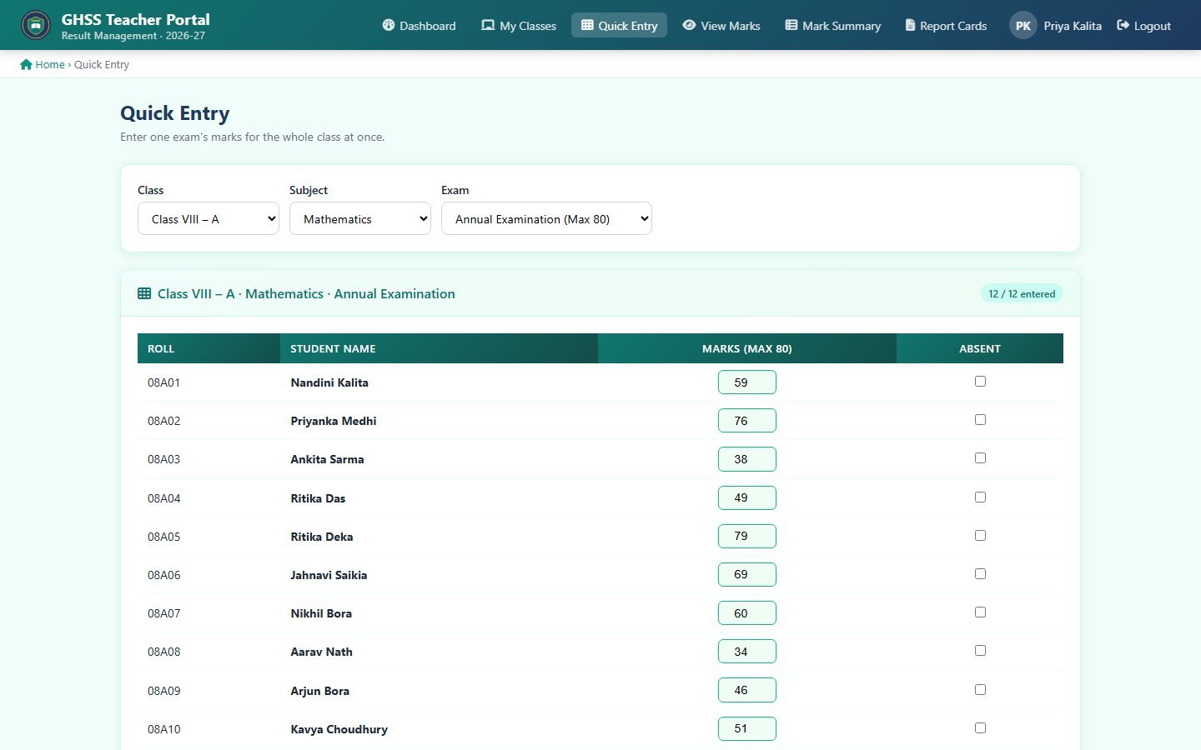
Task: Click the View Marks eye icon
Action: click(x=689, y=25)
